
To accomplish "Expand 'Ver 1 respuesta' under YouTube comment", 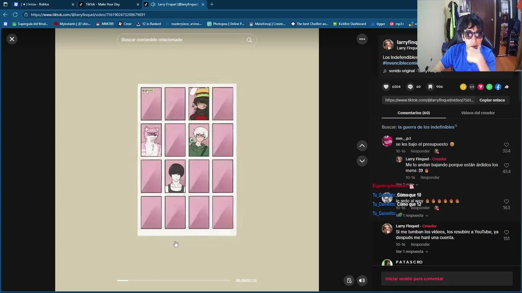I will tap(412, 251).
